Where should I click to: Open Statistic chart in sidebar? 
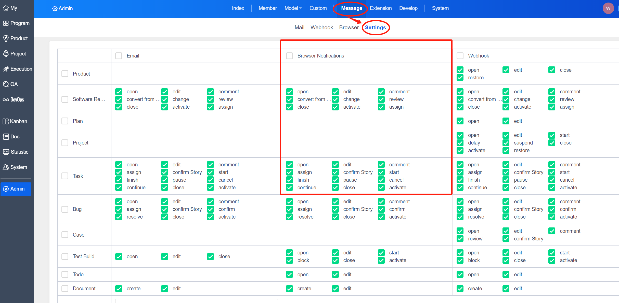tap(15, 152)
